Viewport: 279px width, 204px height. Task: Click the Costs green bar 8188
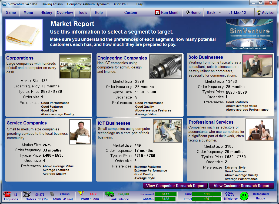click(x=165, y=199)
